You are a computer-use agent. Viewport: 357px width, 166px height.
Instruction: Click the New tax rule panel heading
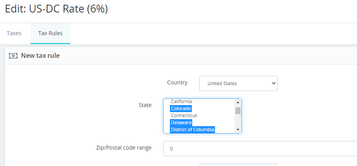click(40, 56)
